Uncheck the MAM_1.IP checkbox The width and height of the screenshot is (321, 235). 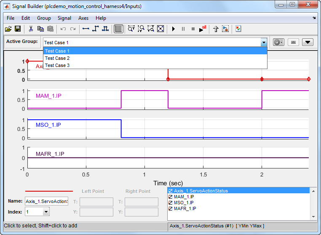click(170, 197)
